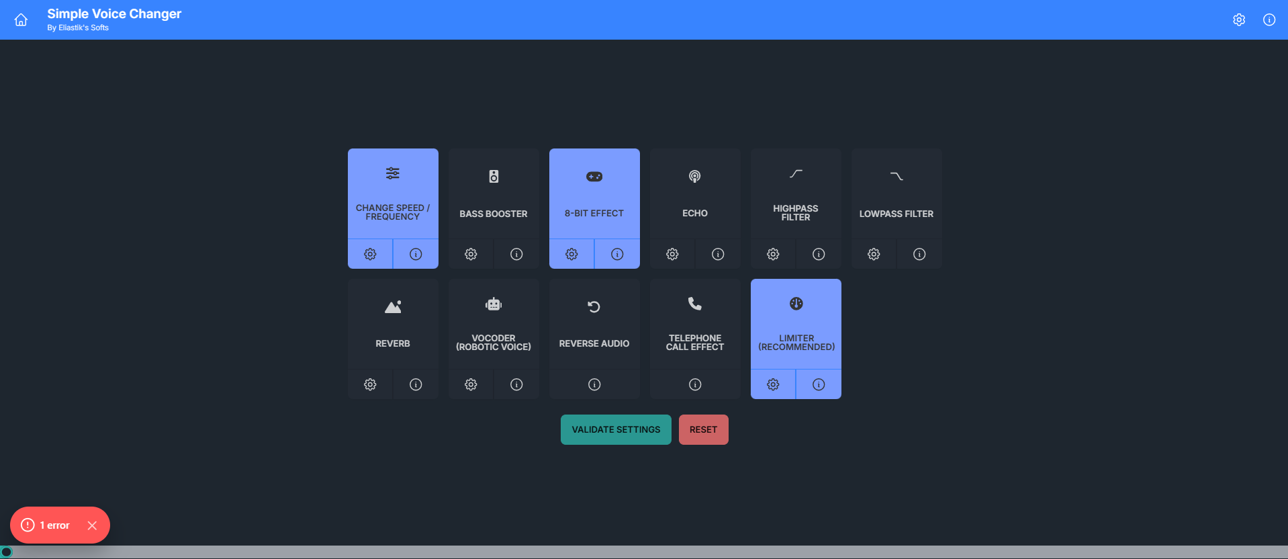Enable the Echo filter tile
1288x559 pixels.
point(695,193)
